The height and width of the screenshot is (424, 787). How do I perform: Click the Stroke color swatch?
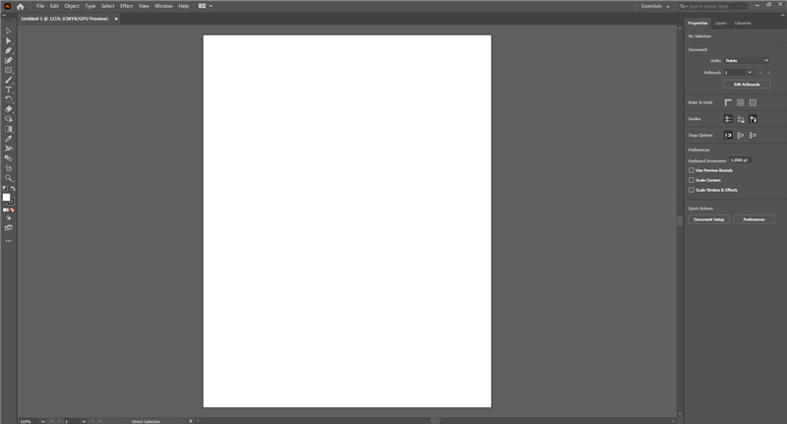[x=12, y=202]
